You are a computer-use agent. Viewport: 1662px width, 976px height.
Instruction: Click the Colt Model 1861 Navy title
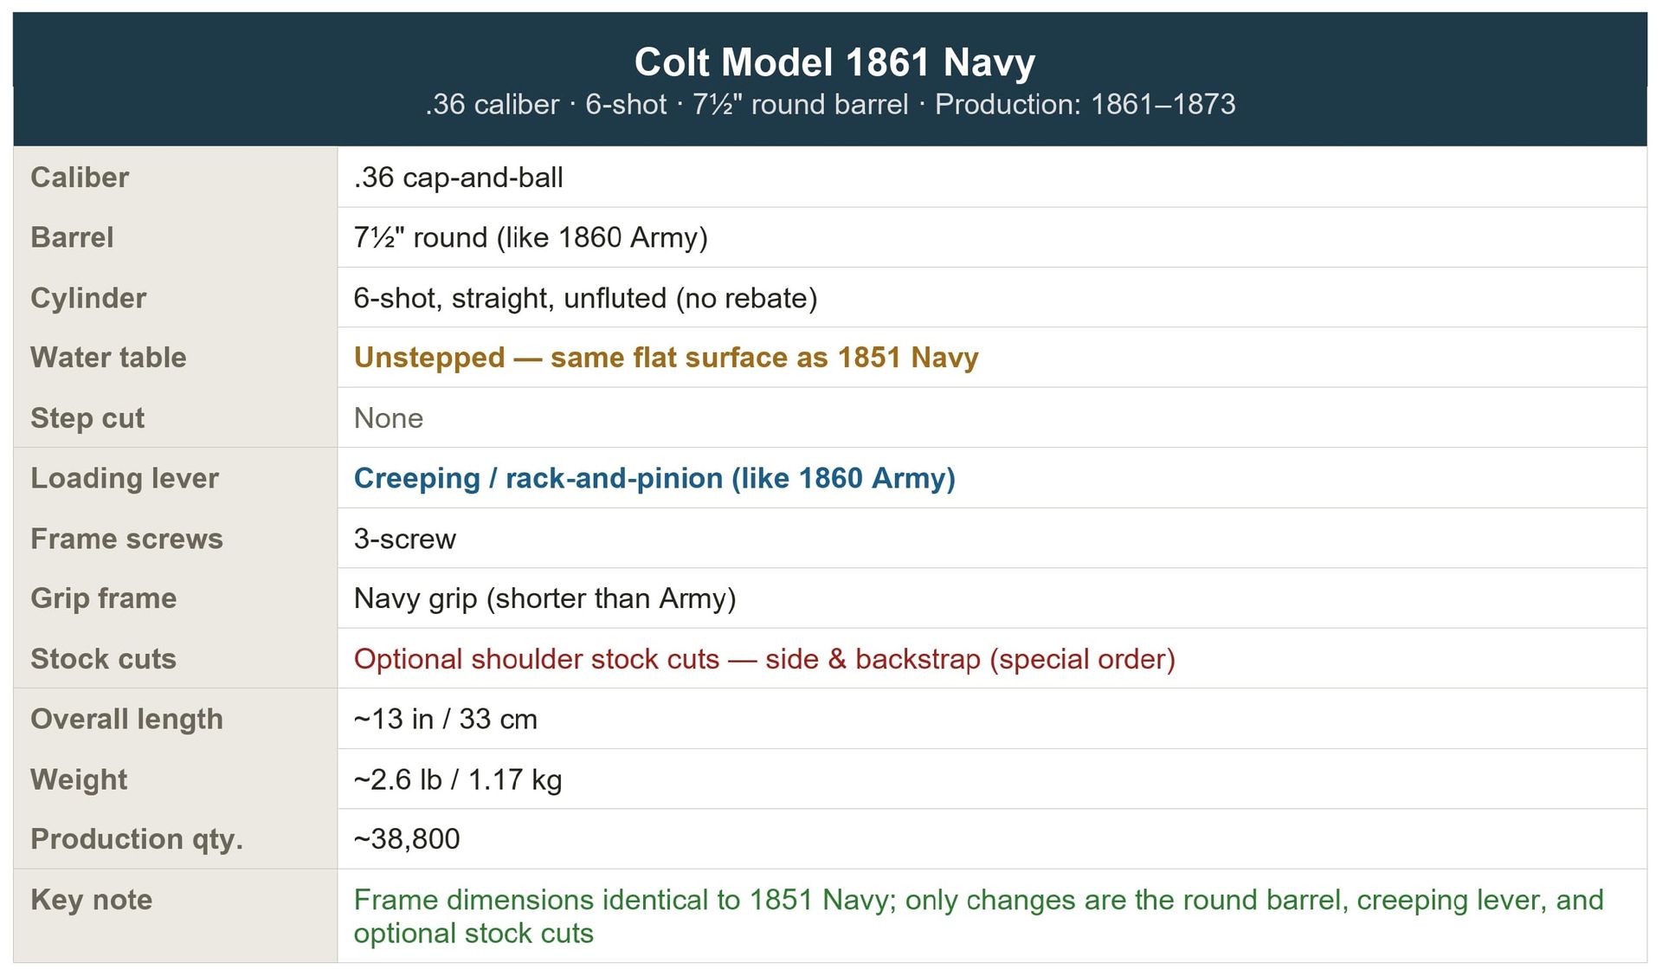834,62
